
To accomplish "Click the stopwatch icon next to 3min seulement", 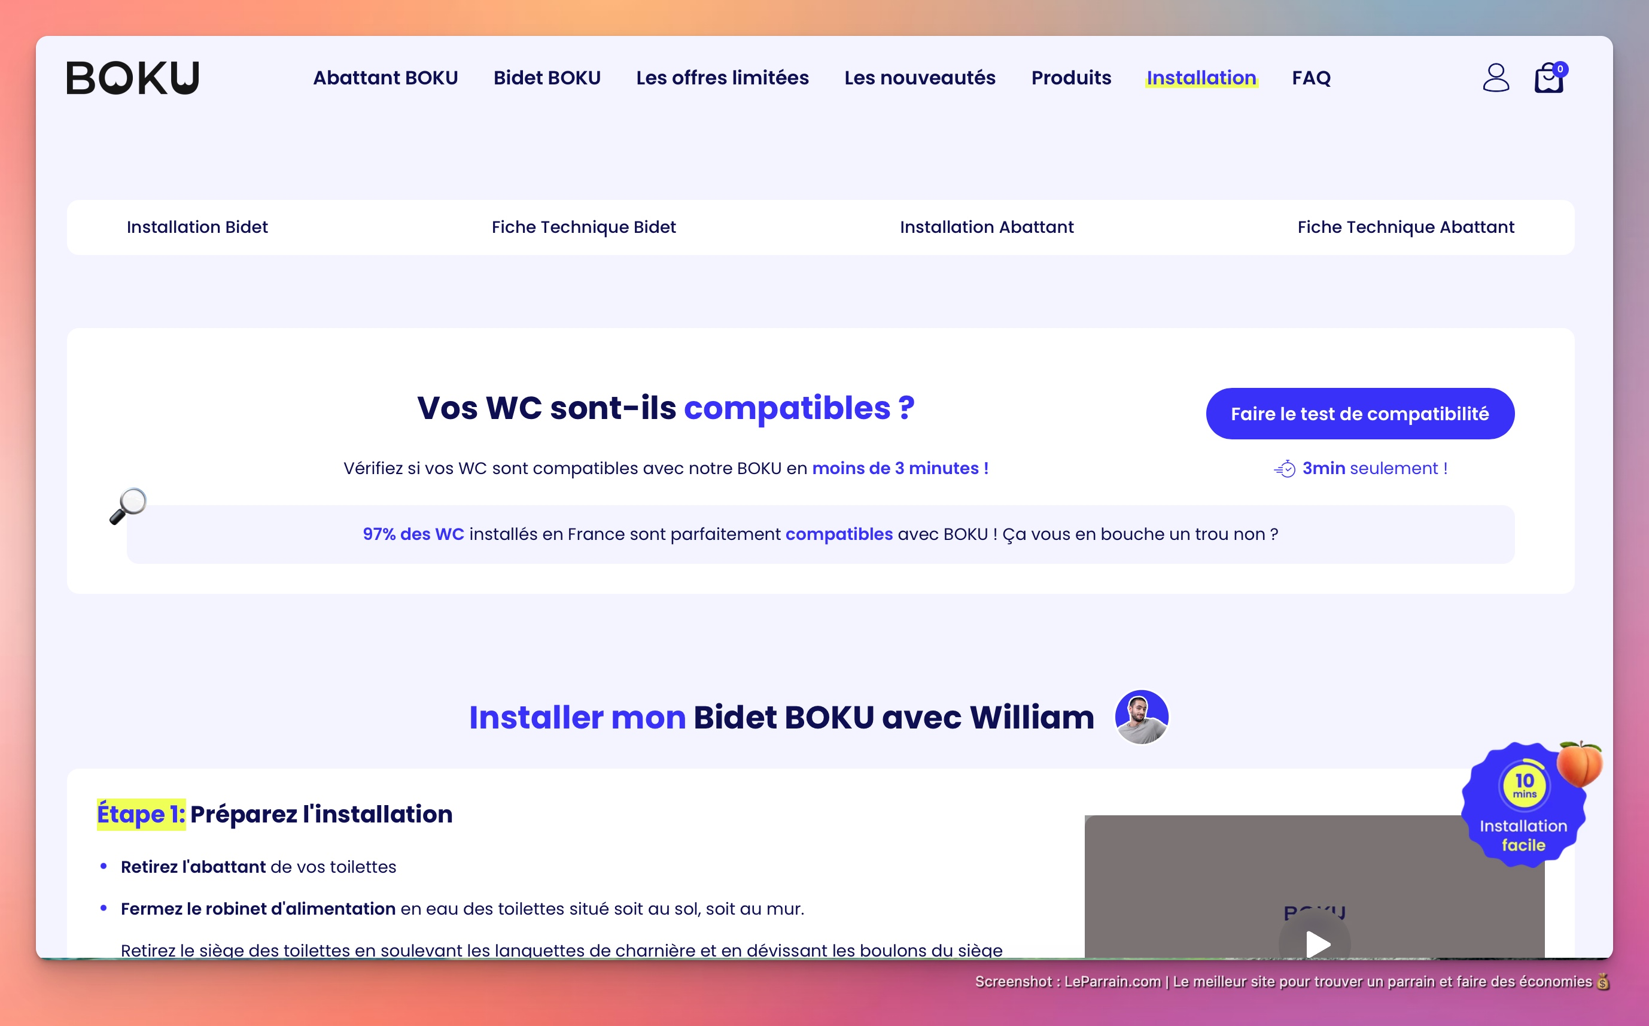I will click(1286, 468).
